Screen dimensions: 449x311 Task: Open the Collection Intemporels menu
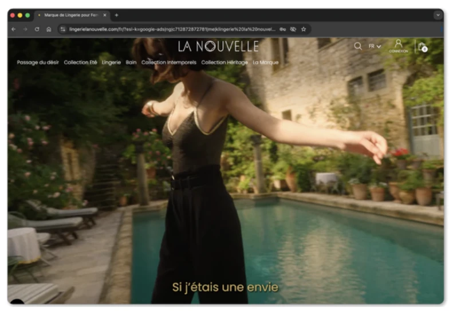pyautogui.click(x=168, y=62)
